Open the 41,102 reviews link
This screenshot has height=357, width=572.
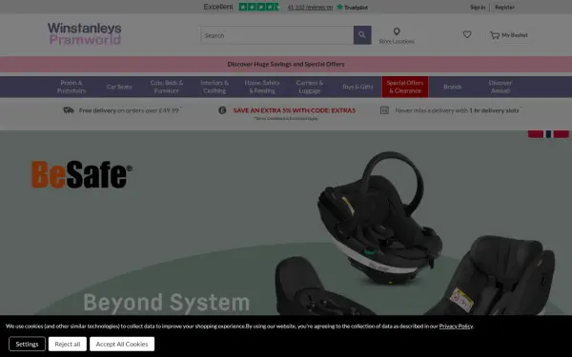pyautogui.click(x=310, y=8)
